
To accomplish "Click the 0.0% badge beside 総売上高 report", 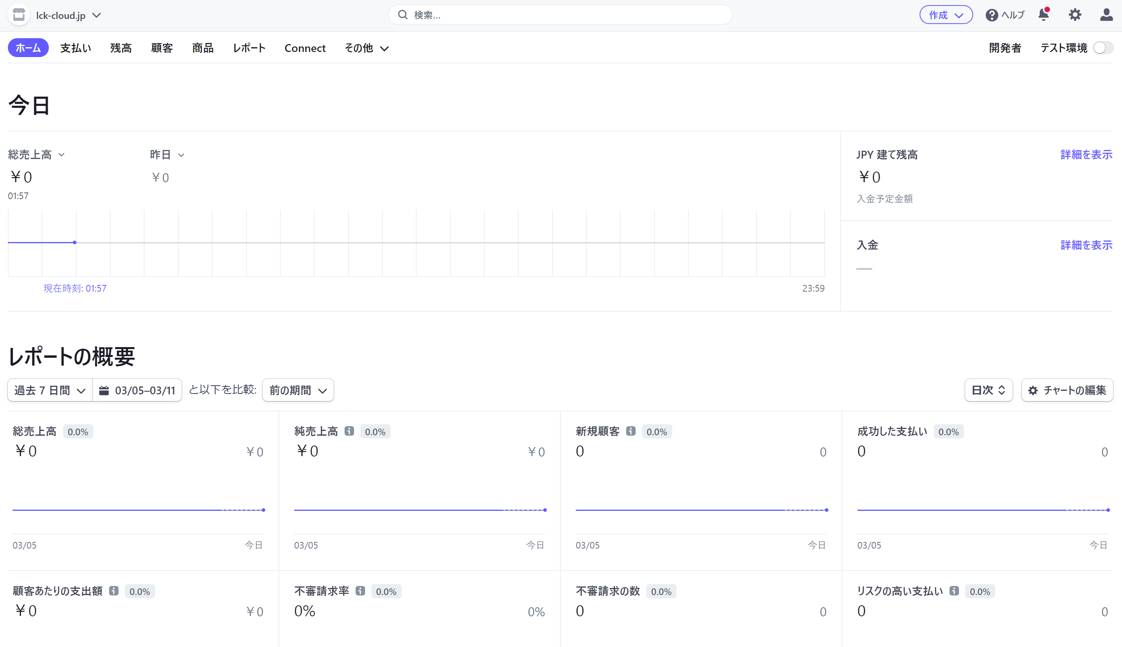I will [78, 431].
